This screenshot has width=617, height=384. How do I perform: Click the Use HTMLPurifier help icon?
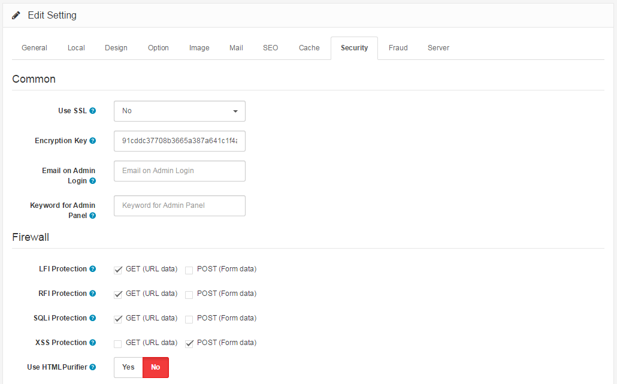92,367
